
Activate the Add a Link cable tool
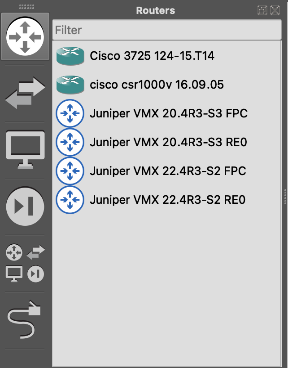click(x=25, y=319)
